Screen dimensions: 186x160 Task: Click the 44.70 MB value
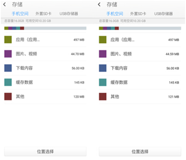point(78,54)
